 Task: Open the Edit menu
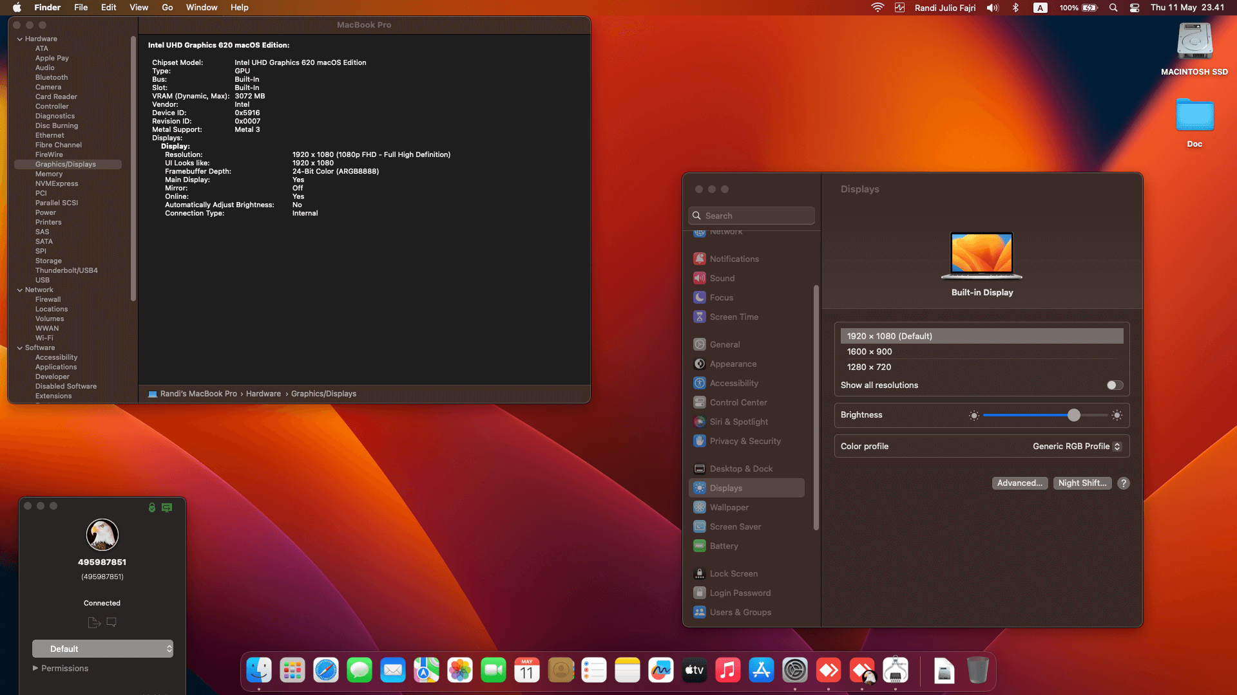(109, 8)
